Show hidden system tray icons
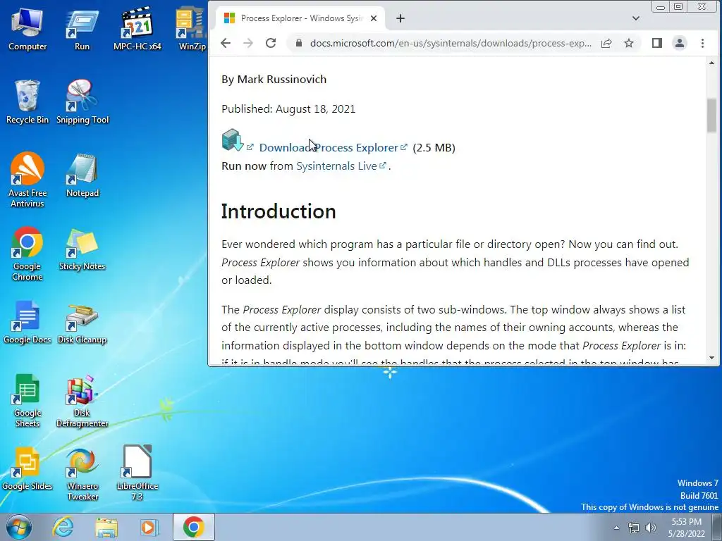722x541 pixels. [616, 528]
